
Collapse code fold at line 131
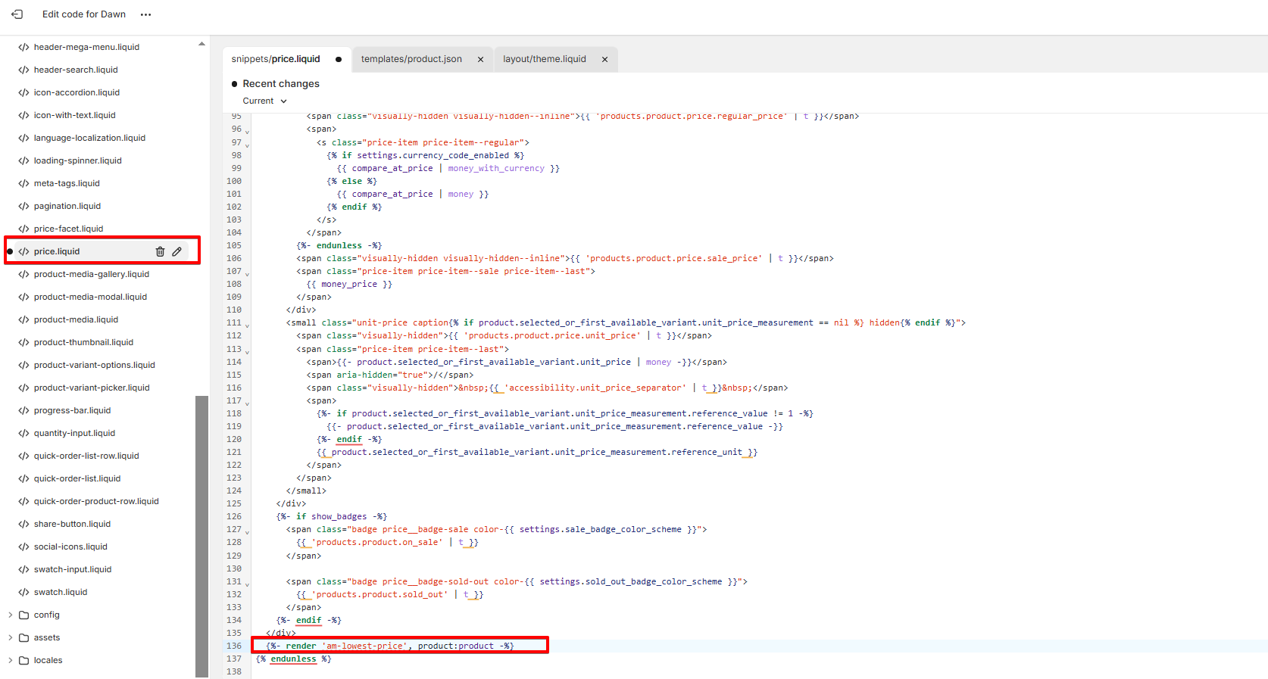pyautogui.click(x=247, y=584)
